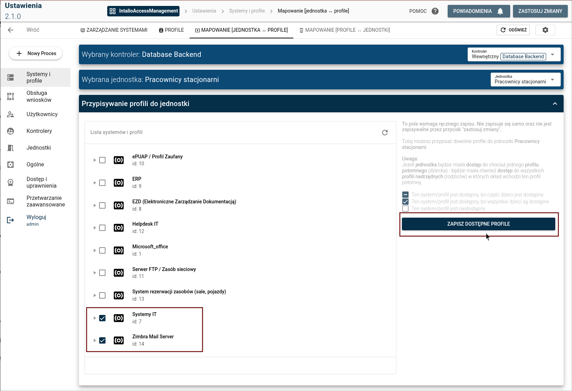Click the Ogólne sidebar icon
This screenshot has width=572, height=391.
coord(10,165)
